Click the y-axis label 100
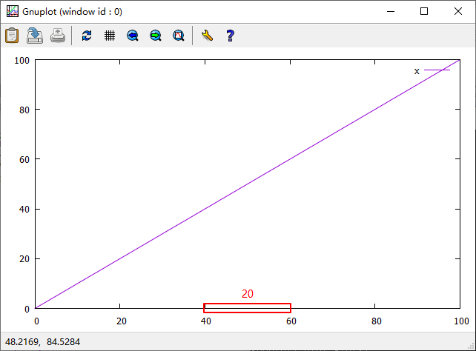The image size is (476, 351). pos(22,60)
